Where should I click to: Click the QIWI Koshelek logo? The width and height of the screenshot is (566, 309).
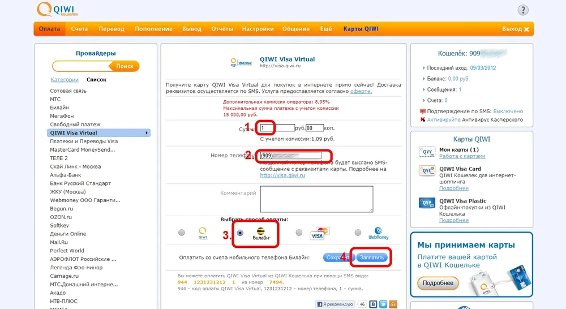[x=57, y=10]
